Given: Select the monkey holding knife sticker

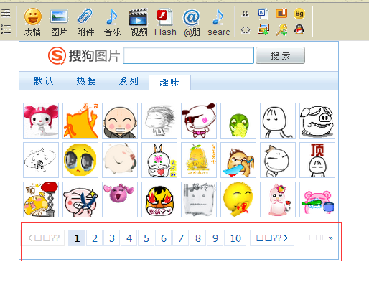Looking at the screenshot, I should 238,160.
